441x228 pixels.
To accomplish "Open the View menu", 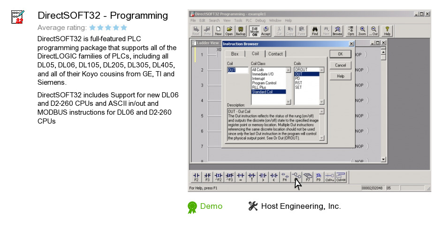I will pos(227,21).
